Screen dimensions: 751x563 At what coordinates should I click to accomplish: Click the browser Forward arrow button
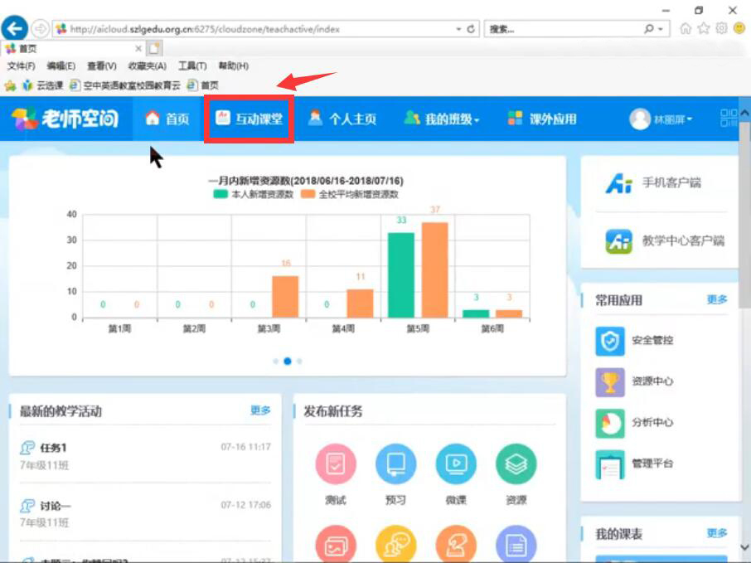click(40, 29)
